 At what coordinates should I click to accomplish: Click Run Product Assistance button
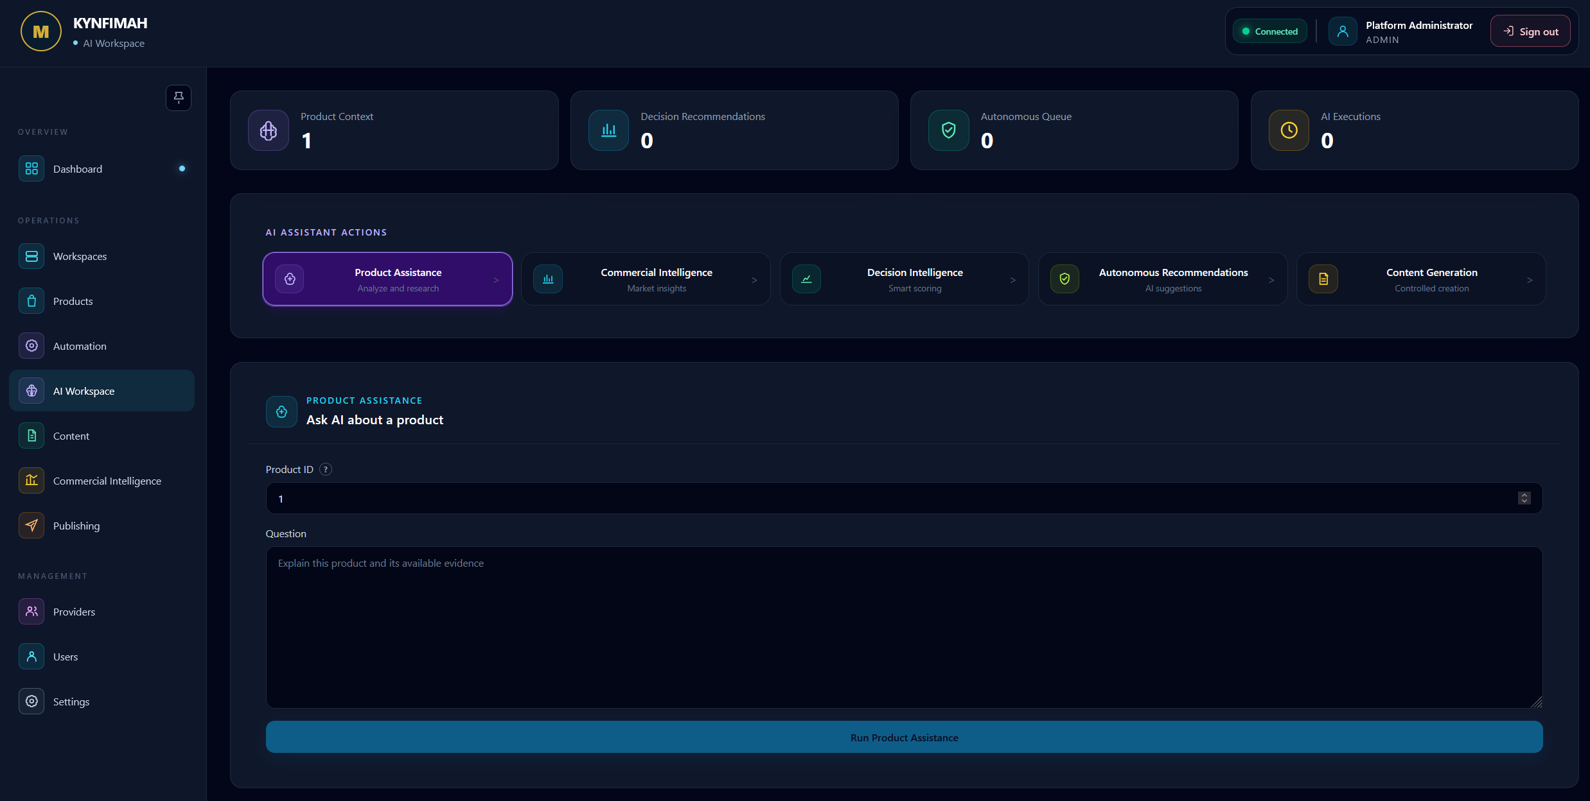pyautogui.click(x=904, y=737)
